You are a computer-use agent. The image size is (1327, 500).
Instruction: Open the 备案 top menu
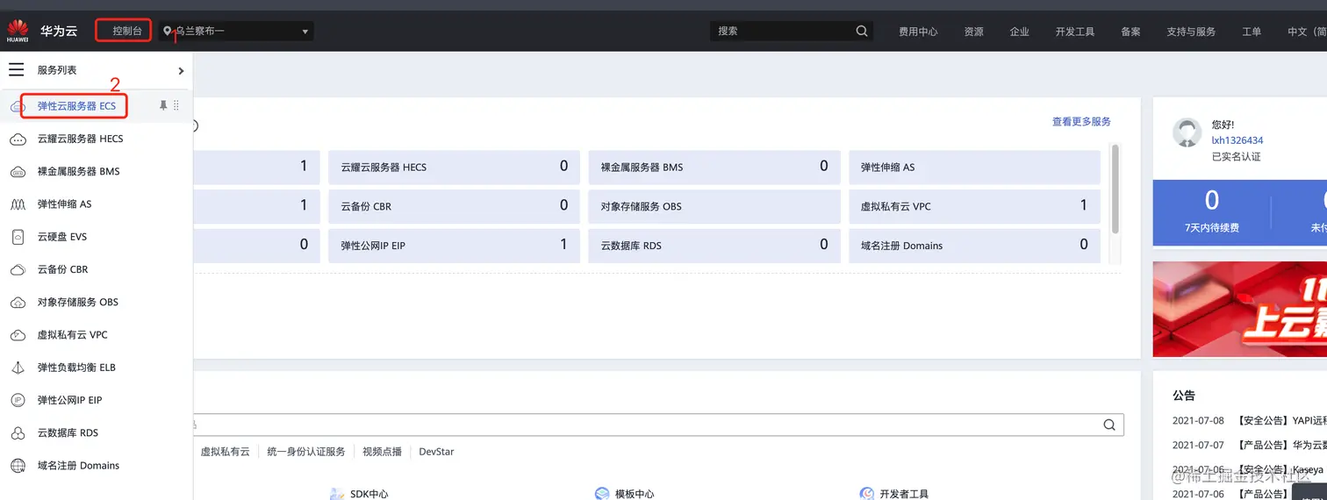point(1130,32)
